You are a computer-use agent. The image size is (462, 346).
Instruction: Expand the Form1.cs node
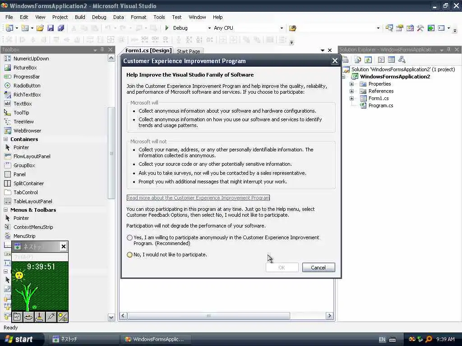[x=351, y=98]
